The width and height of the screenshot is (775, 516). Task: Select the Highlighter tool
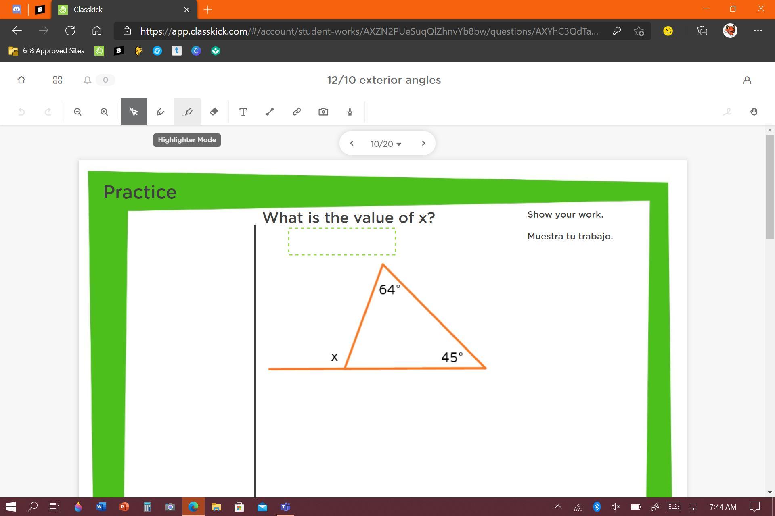click(187, 112)
